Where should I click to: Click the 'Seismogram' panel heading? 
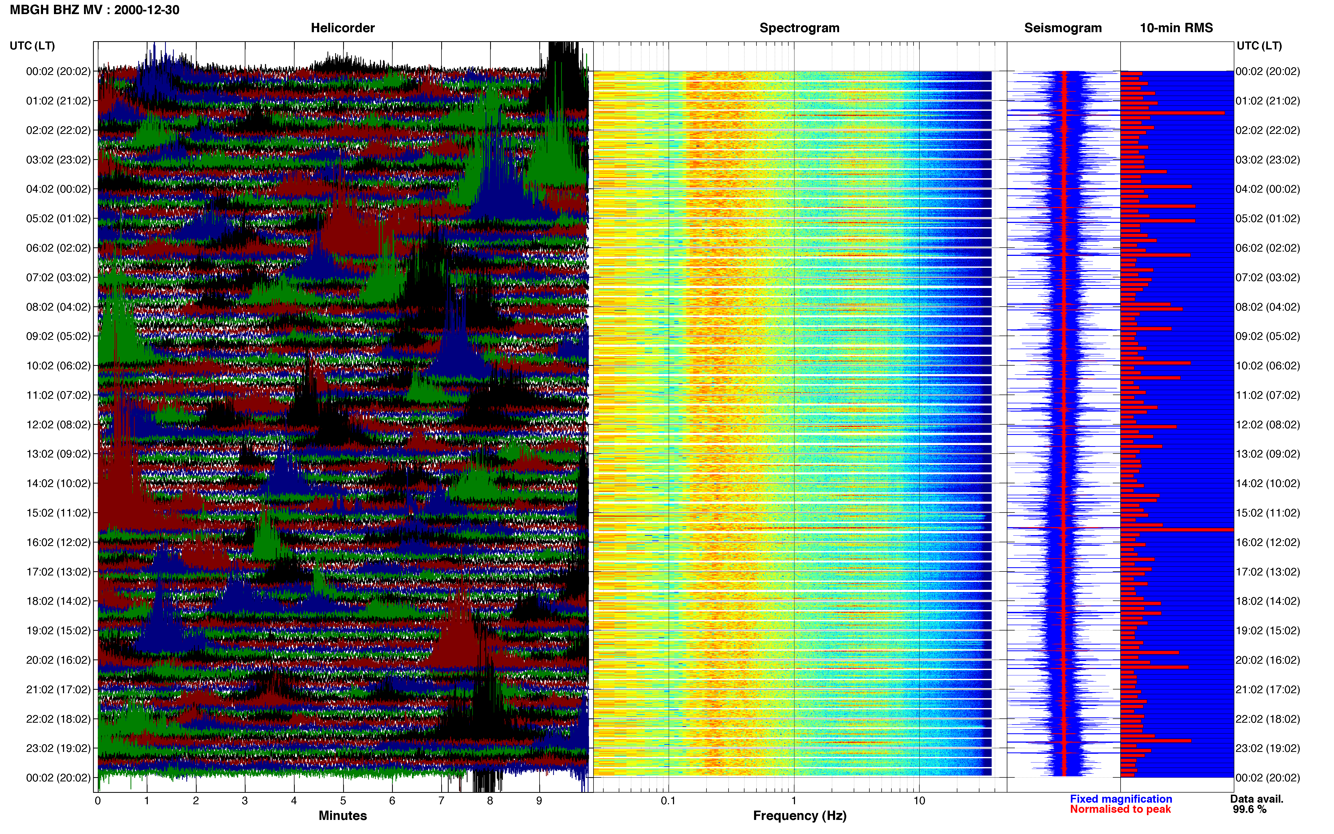pyautogui.click(x=1063, y=28)
